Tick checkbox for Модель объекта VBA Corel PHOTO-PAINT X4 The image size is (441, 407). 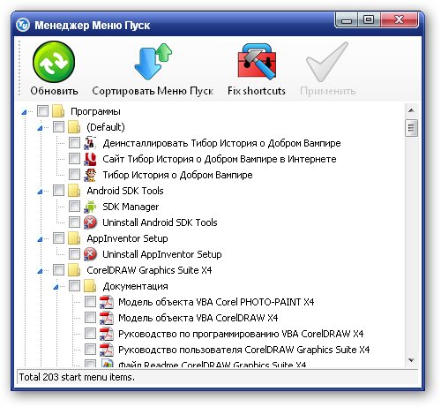coord(90,302)
